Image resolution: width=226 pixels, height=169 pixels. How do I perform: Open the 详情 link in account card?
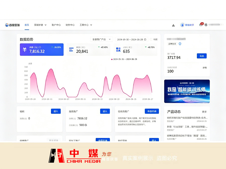click(204, 68)
